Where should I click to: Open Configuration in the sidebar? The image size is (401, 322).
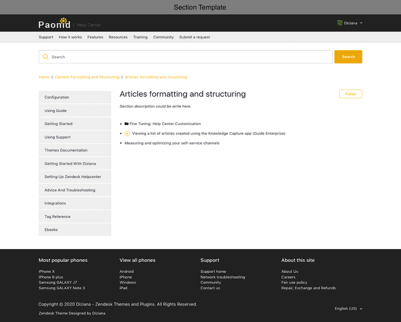(75, 97)
